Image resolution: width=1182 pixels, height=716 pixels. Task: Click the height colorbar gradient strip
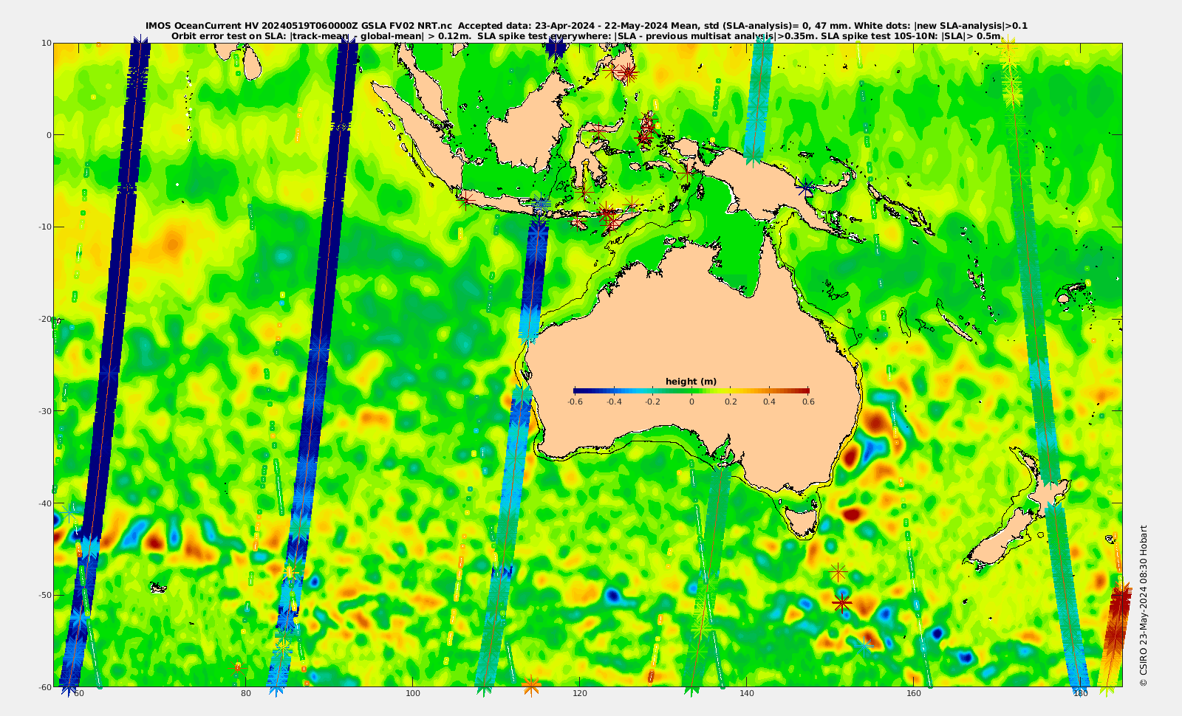click(x=691, y=391)
